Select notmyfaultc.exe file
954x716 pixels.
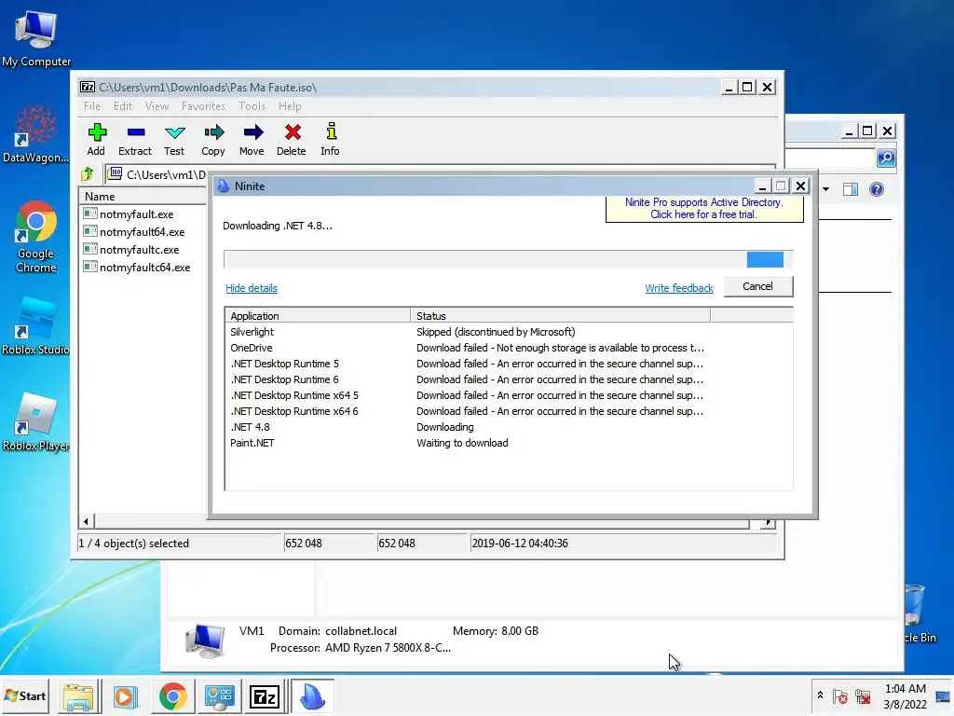[131, 250]
